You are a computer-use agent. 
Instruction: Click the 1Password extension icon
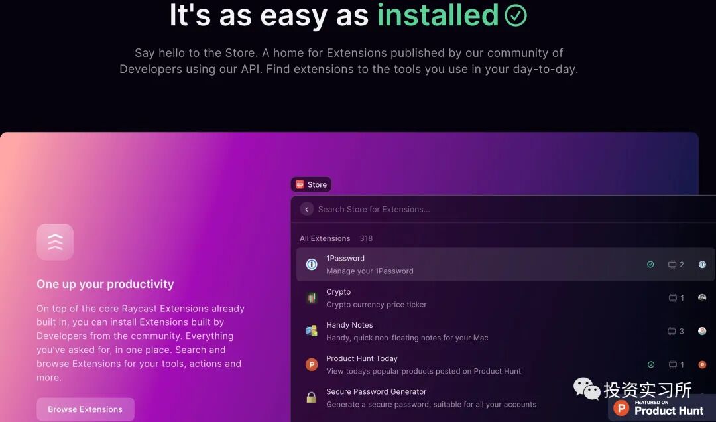point(312,264)
